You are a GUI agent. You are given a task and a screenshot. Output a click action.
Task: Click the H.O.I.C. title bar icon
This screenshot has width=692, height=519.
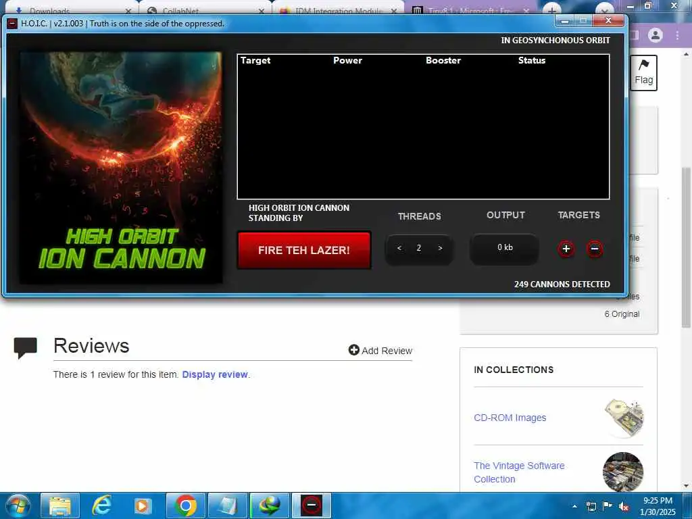(x=12, y=24)
